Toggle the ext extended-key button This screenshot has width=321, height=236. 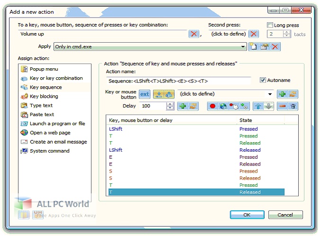[144, 94]
